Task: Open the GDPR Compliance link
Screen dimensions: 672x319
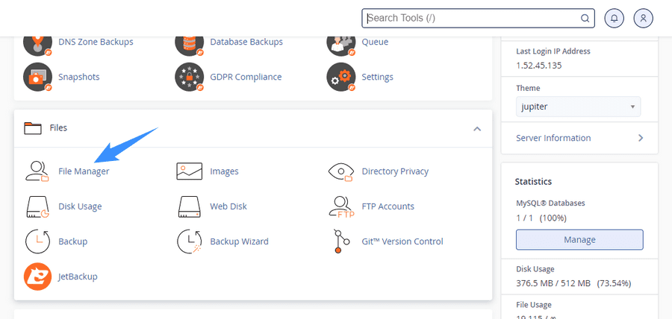Action: [246, 77]
